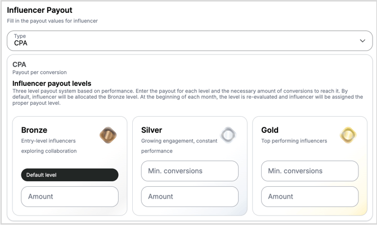
Task: Click the Influencer payout levels heading
Action: click(x=52, y=83)
